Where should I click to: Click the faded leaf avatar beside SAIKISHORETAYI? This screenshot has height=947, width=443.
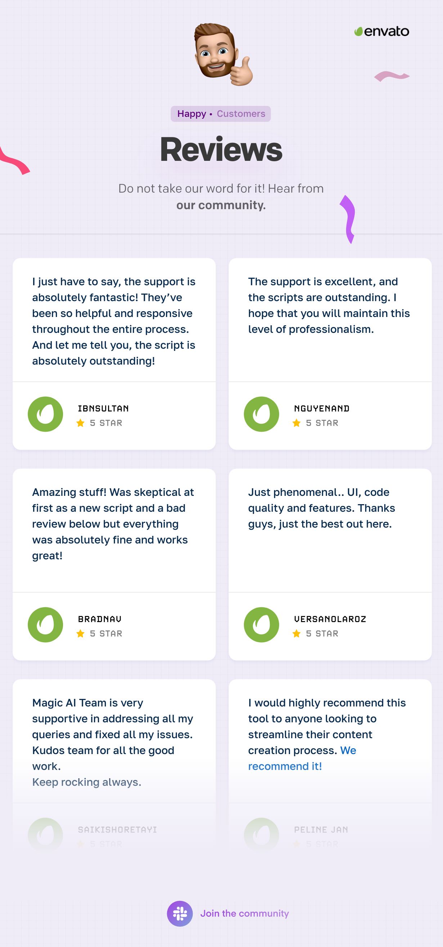[x=46, y=835]
